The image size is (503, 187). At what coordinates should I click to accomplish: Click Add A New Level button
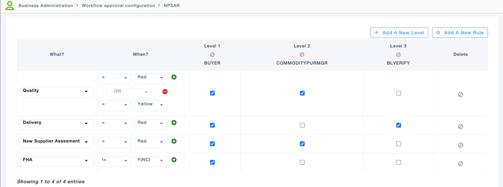tap(399, 33)
